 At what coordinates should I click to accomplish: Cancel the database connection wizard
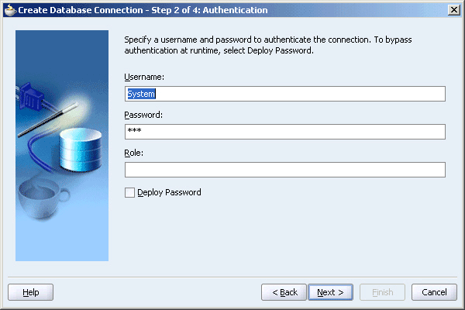[434, 292]
